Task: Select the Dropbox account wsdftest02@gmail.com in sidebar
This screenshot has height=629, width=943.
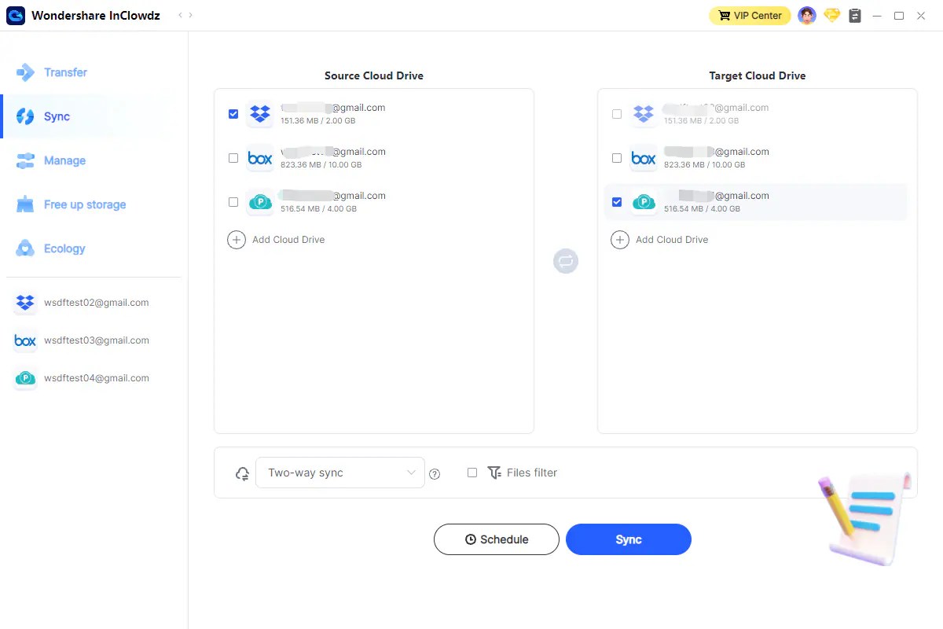Action: coord(94,303)
